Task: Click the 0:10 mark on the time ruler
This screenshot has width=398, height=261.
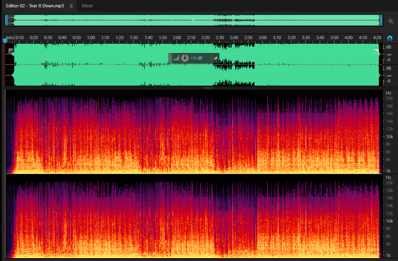Action: pyautogui.click(x=20, y=38)
